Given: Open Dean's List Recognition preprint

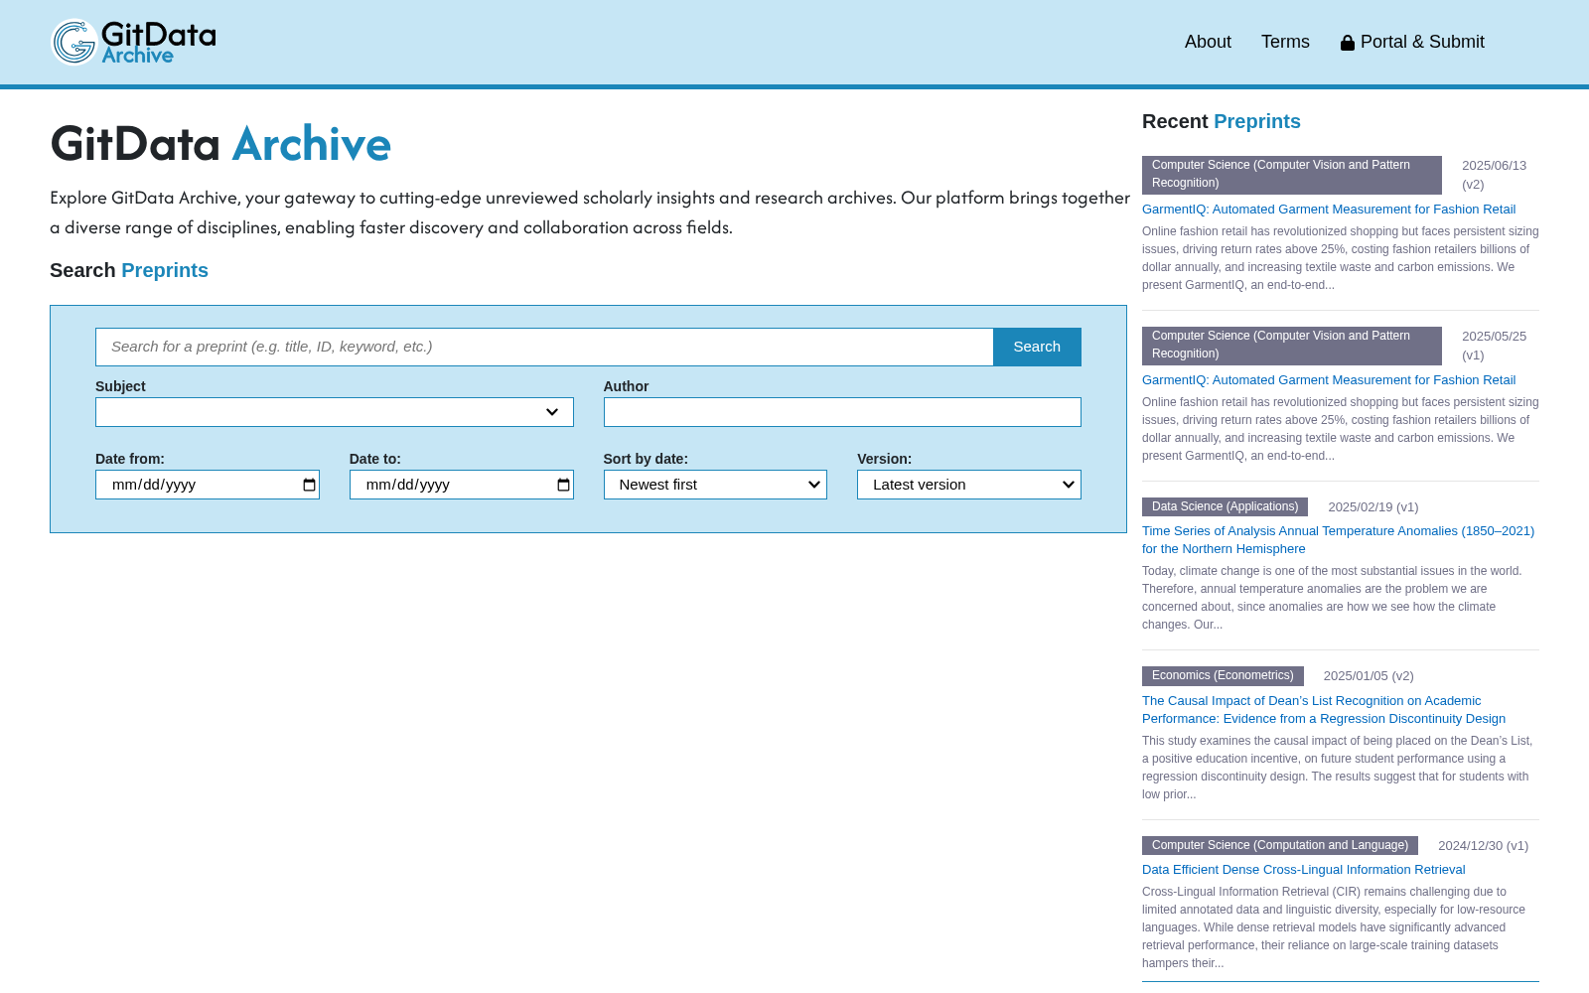Looking at the screenshot, I should (x=1324, y=710).
